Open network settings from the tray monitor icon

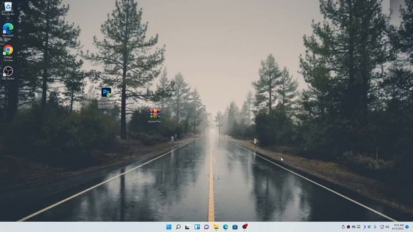(x=382, y=227)
